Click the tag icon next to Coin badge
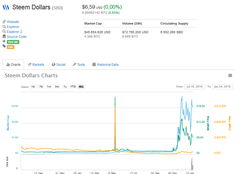Screen dimensions: 246x174 coord(4,46)
